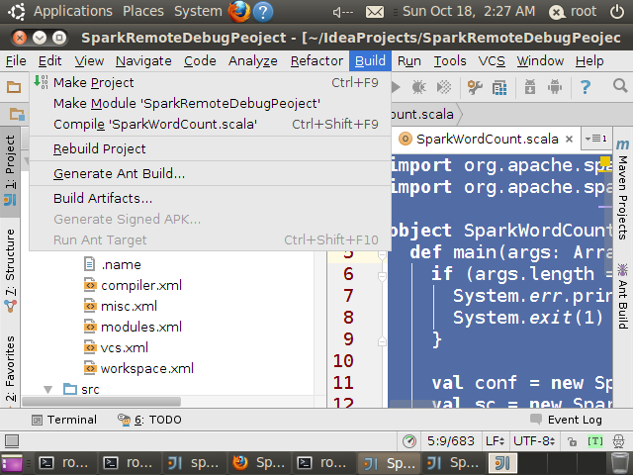Open the help launcher (question mark) in the top panel
The width and height of the screenshot is (633, 475).
click(263, 12)
